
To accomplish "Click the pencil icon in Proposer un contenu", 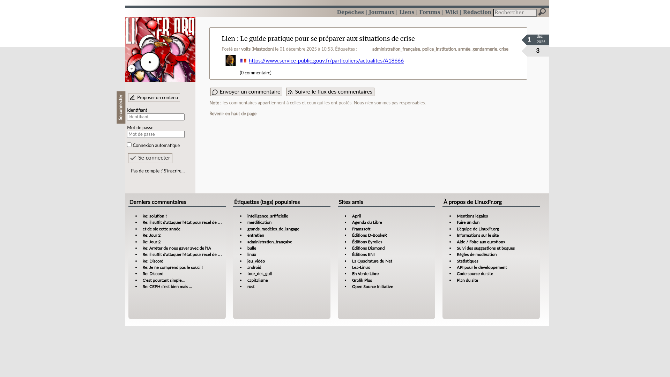I will [x=132, y=98].
